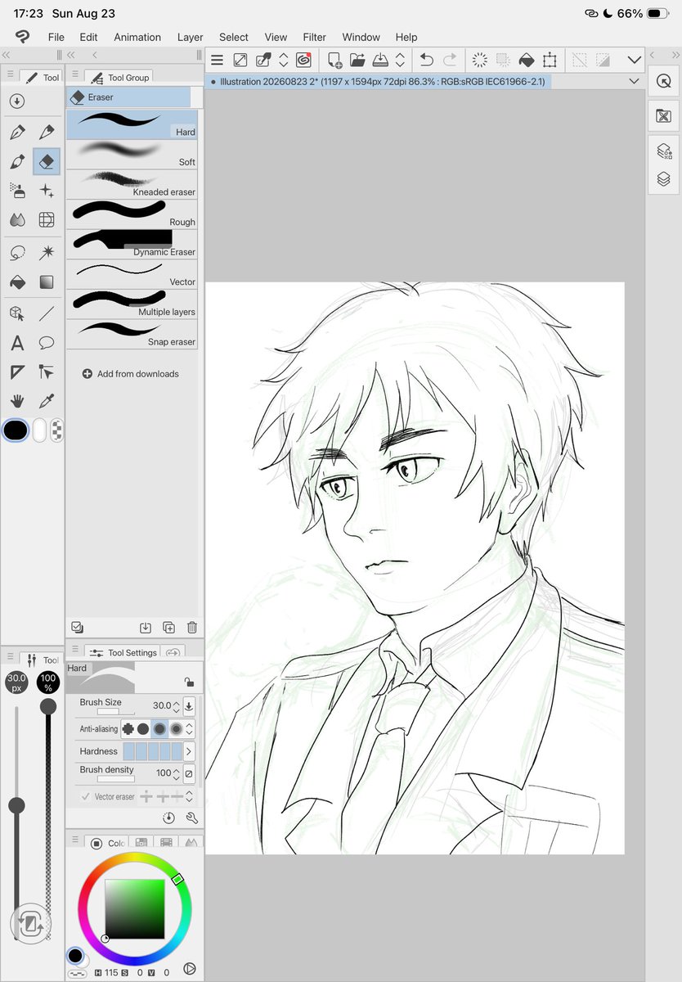
Task: Expand Hardness settings arrow
Action: tap(189, 751)
